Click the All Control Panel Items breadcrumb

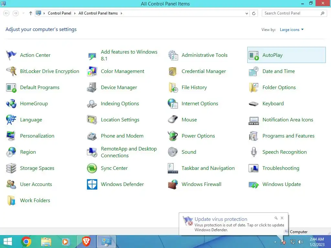[98, 13]
